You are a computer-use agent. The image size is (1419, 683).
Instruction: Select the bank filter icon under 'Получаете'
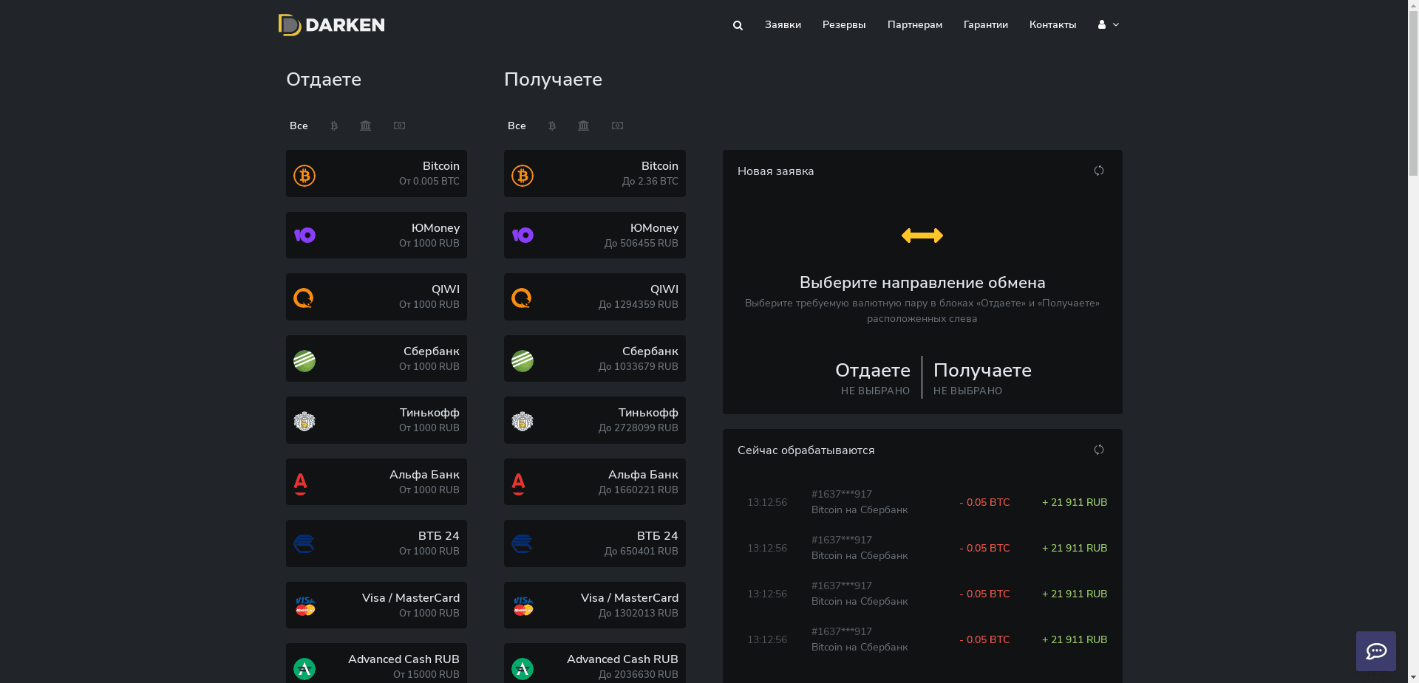583,126
